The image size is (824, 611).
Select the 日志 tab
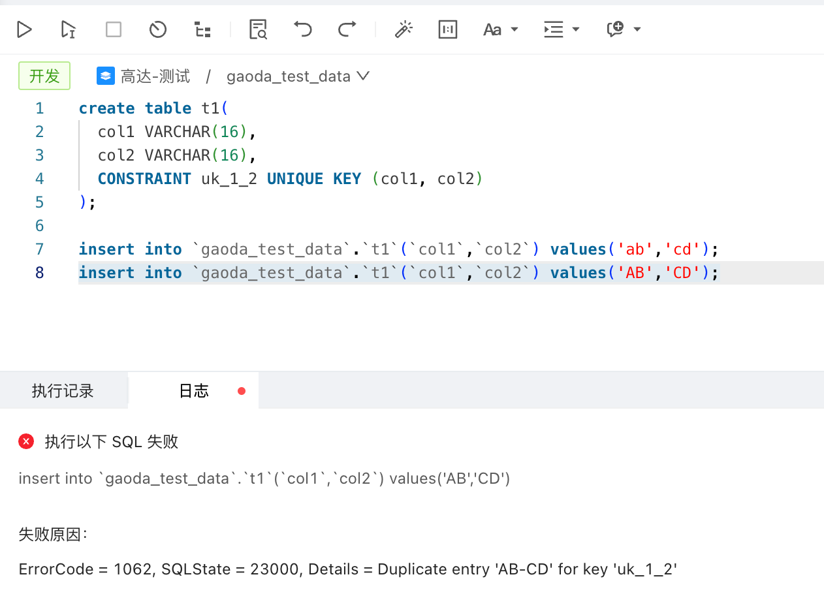coord(193,390)
